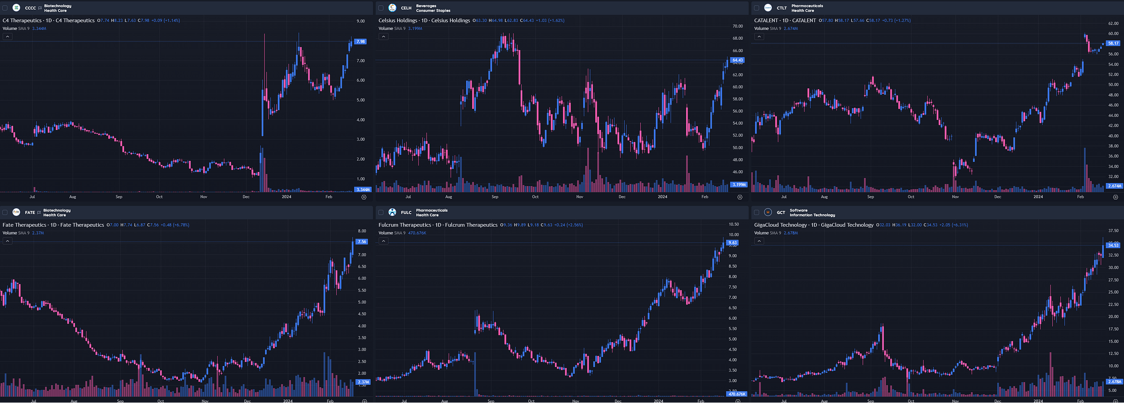Click the GigaCloud Technology 1D legend title
Image resolution: width=1124 pixels, height=403 pixels.
813,225
